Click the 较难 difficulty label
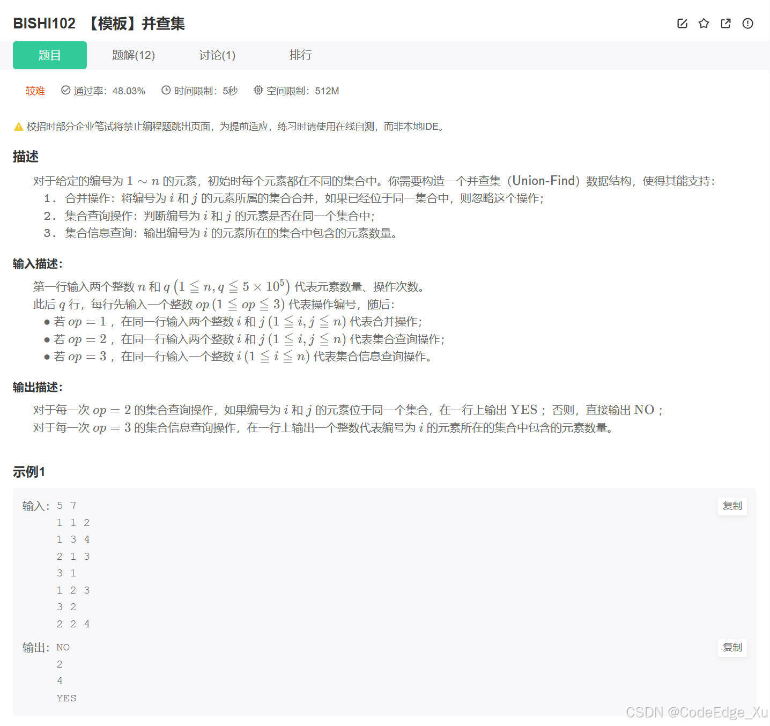770x726 pixels. coord(35,91)
